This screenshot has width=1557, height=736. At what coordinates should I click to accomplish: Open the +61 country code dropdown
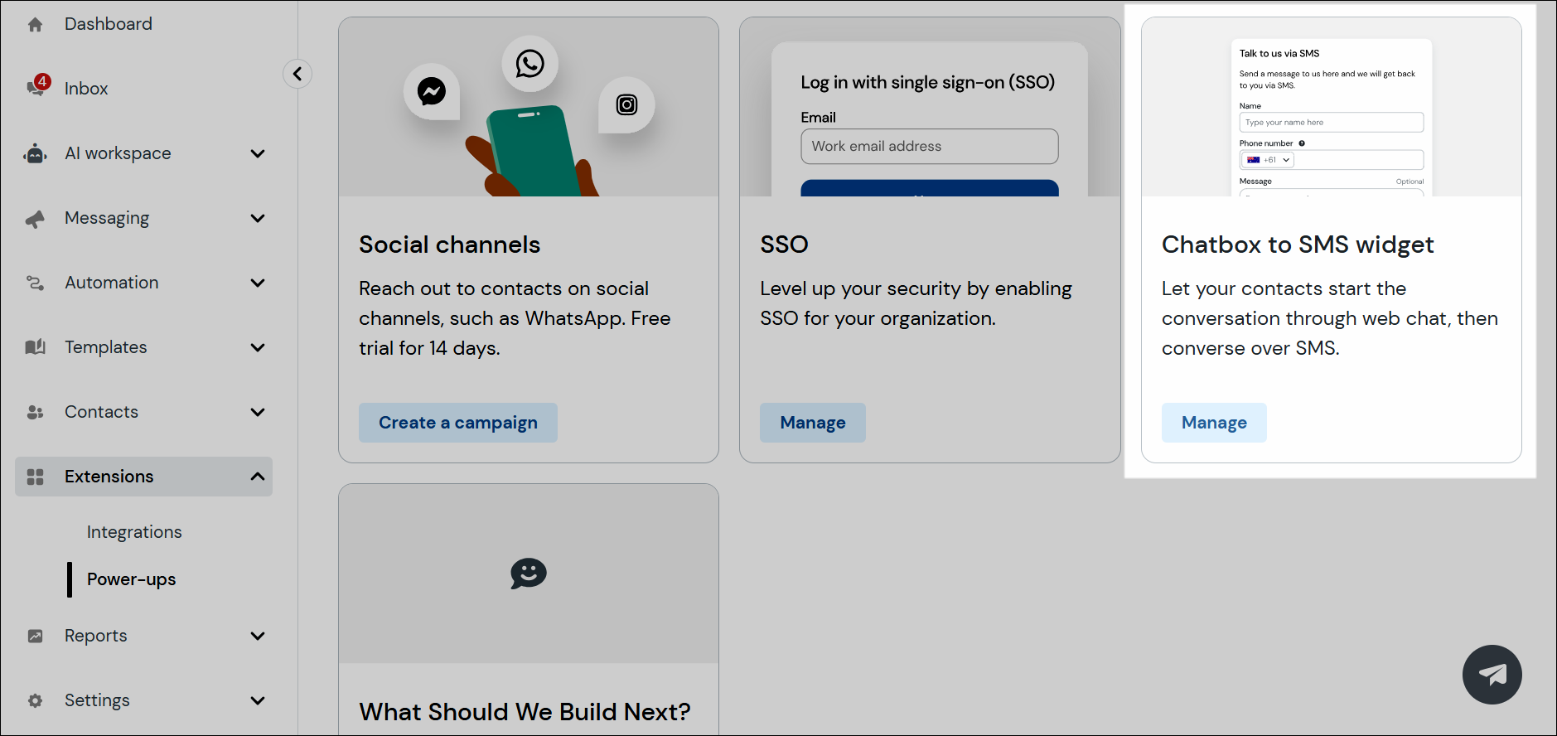click(1269, 160)
